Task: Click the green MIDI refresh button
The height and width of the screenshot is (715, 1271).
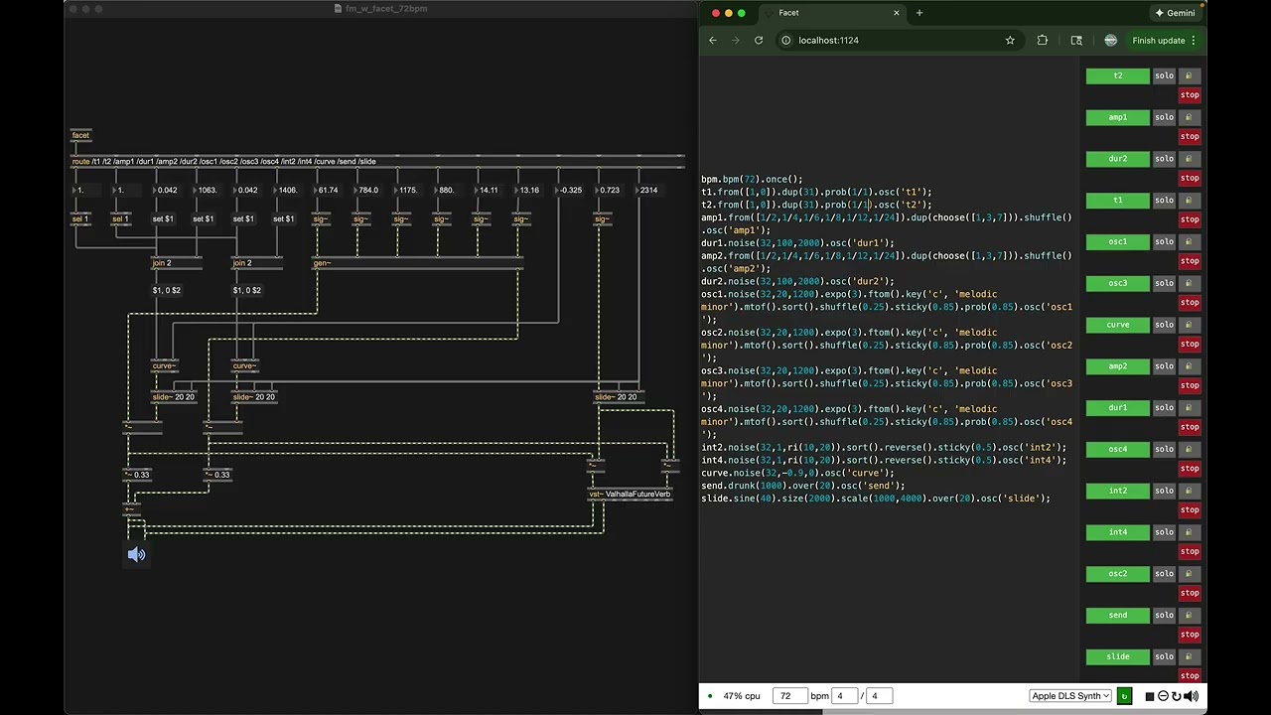Action: pos(1124,696)
